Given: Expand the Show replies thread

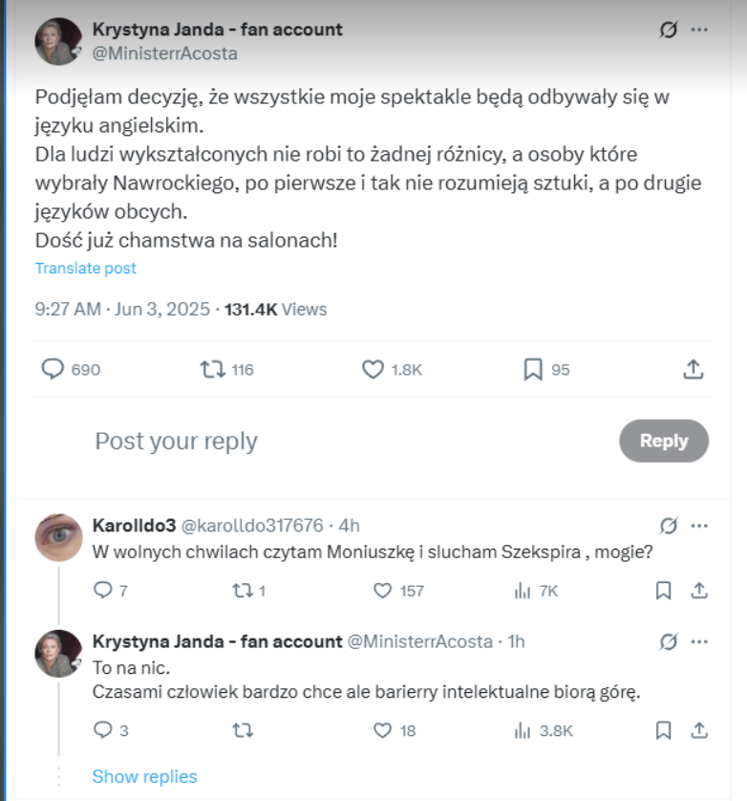Looking at the screenshot, I should click(144, 777).
